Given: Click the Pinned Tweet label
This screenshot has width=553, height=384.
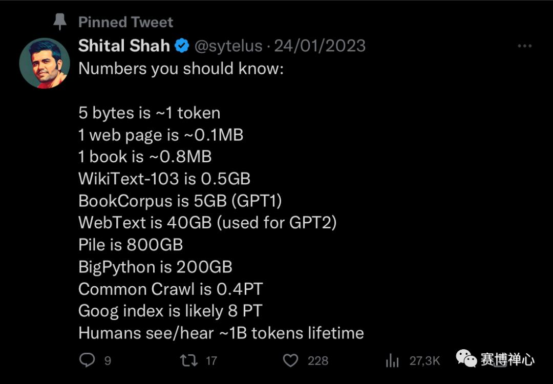Looking at the screenshot, I should click(125, 22).
